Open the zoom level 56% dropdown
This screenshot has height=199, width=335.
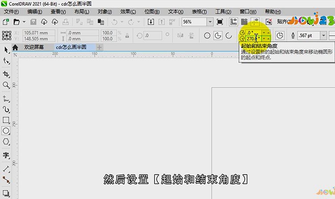210,22
